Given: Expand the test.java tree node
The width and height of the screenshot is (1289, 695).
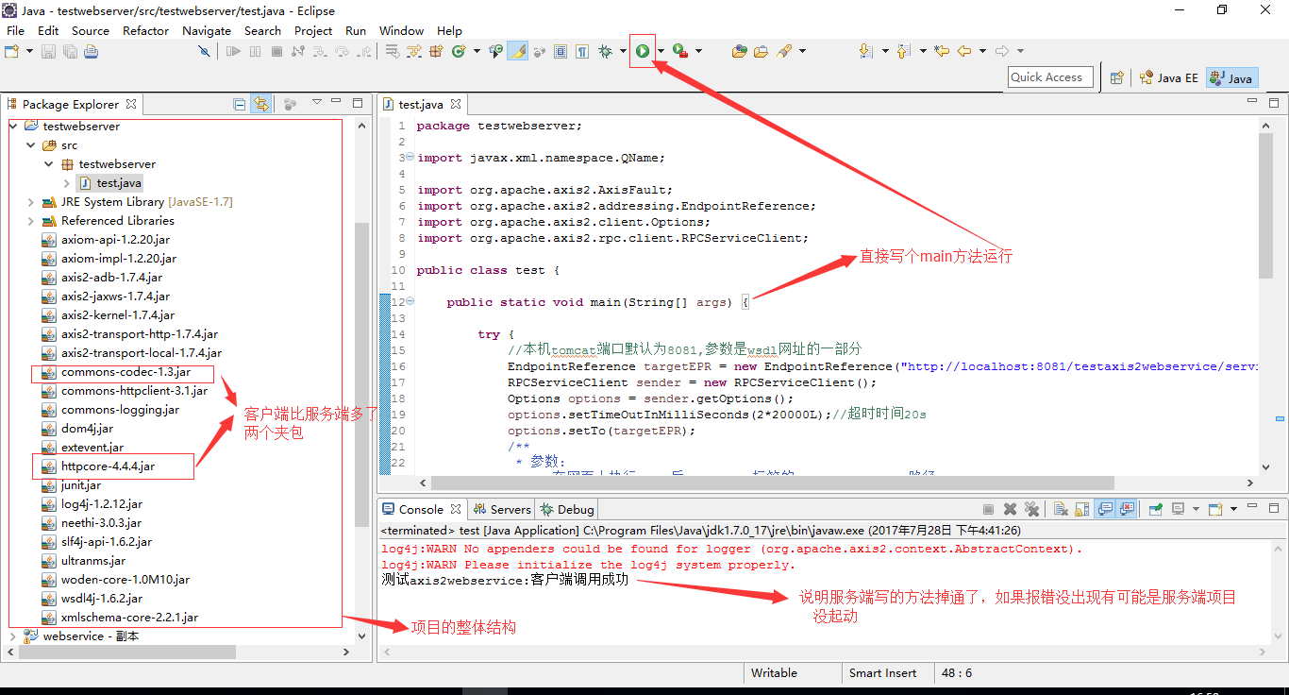Looking at the screenshot, I should click(x=67, y=183).
